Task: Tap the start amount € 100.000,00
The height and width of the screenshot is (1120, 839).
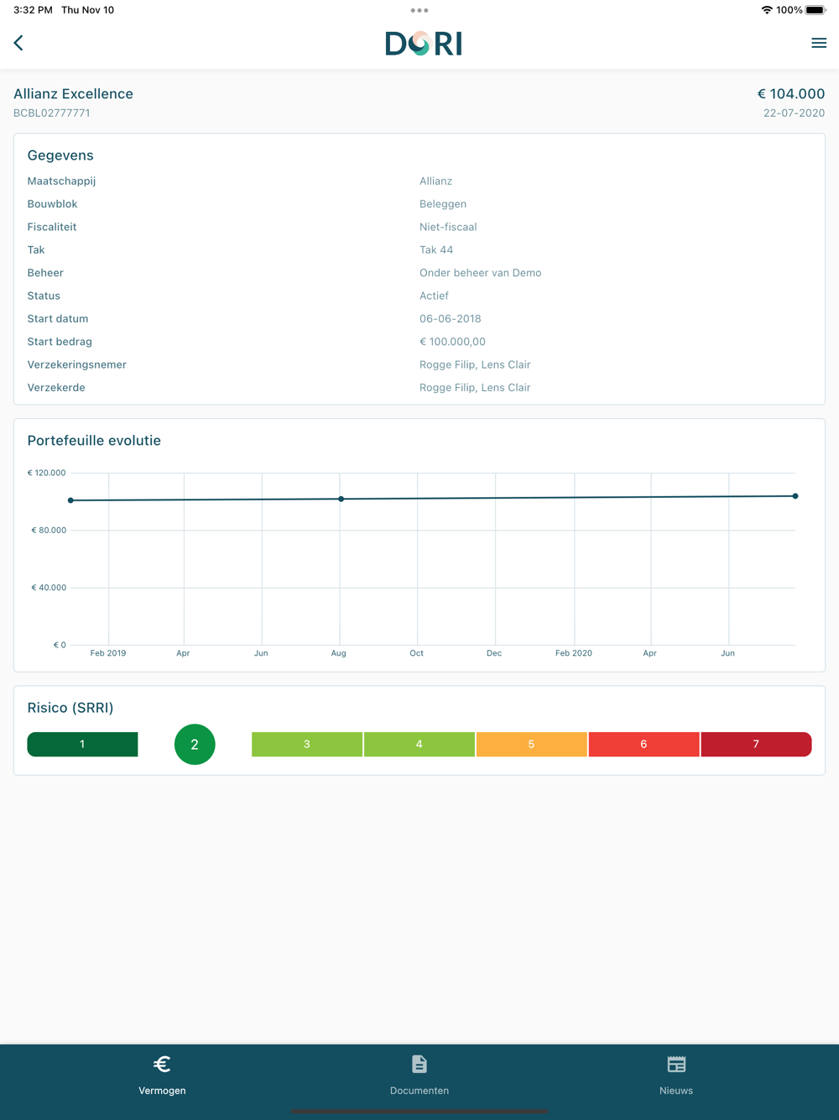Action: pos(452,342)
